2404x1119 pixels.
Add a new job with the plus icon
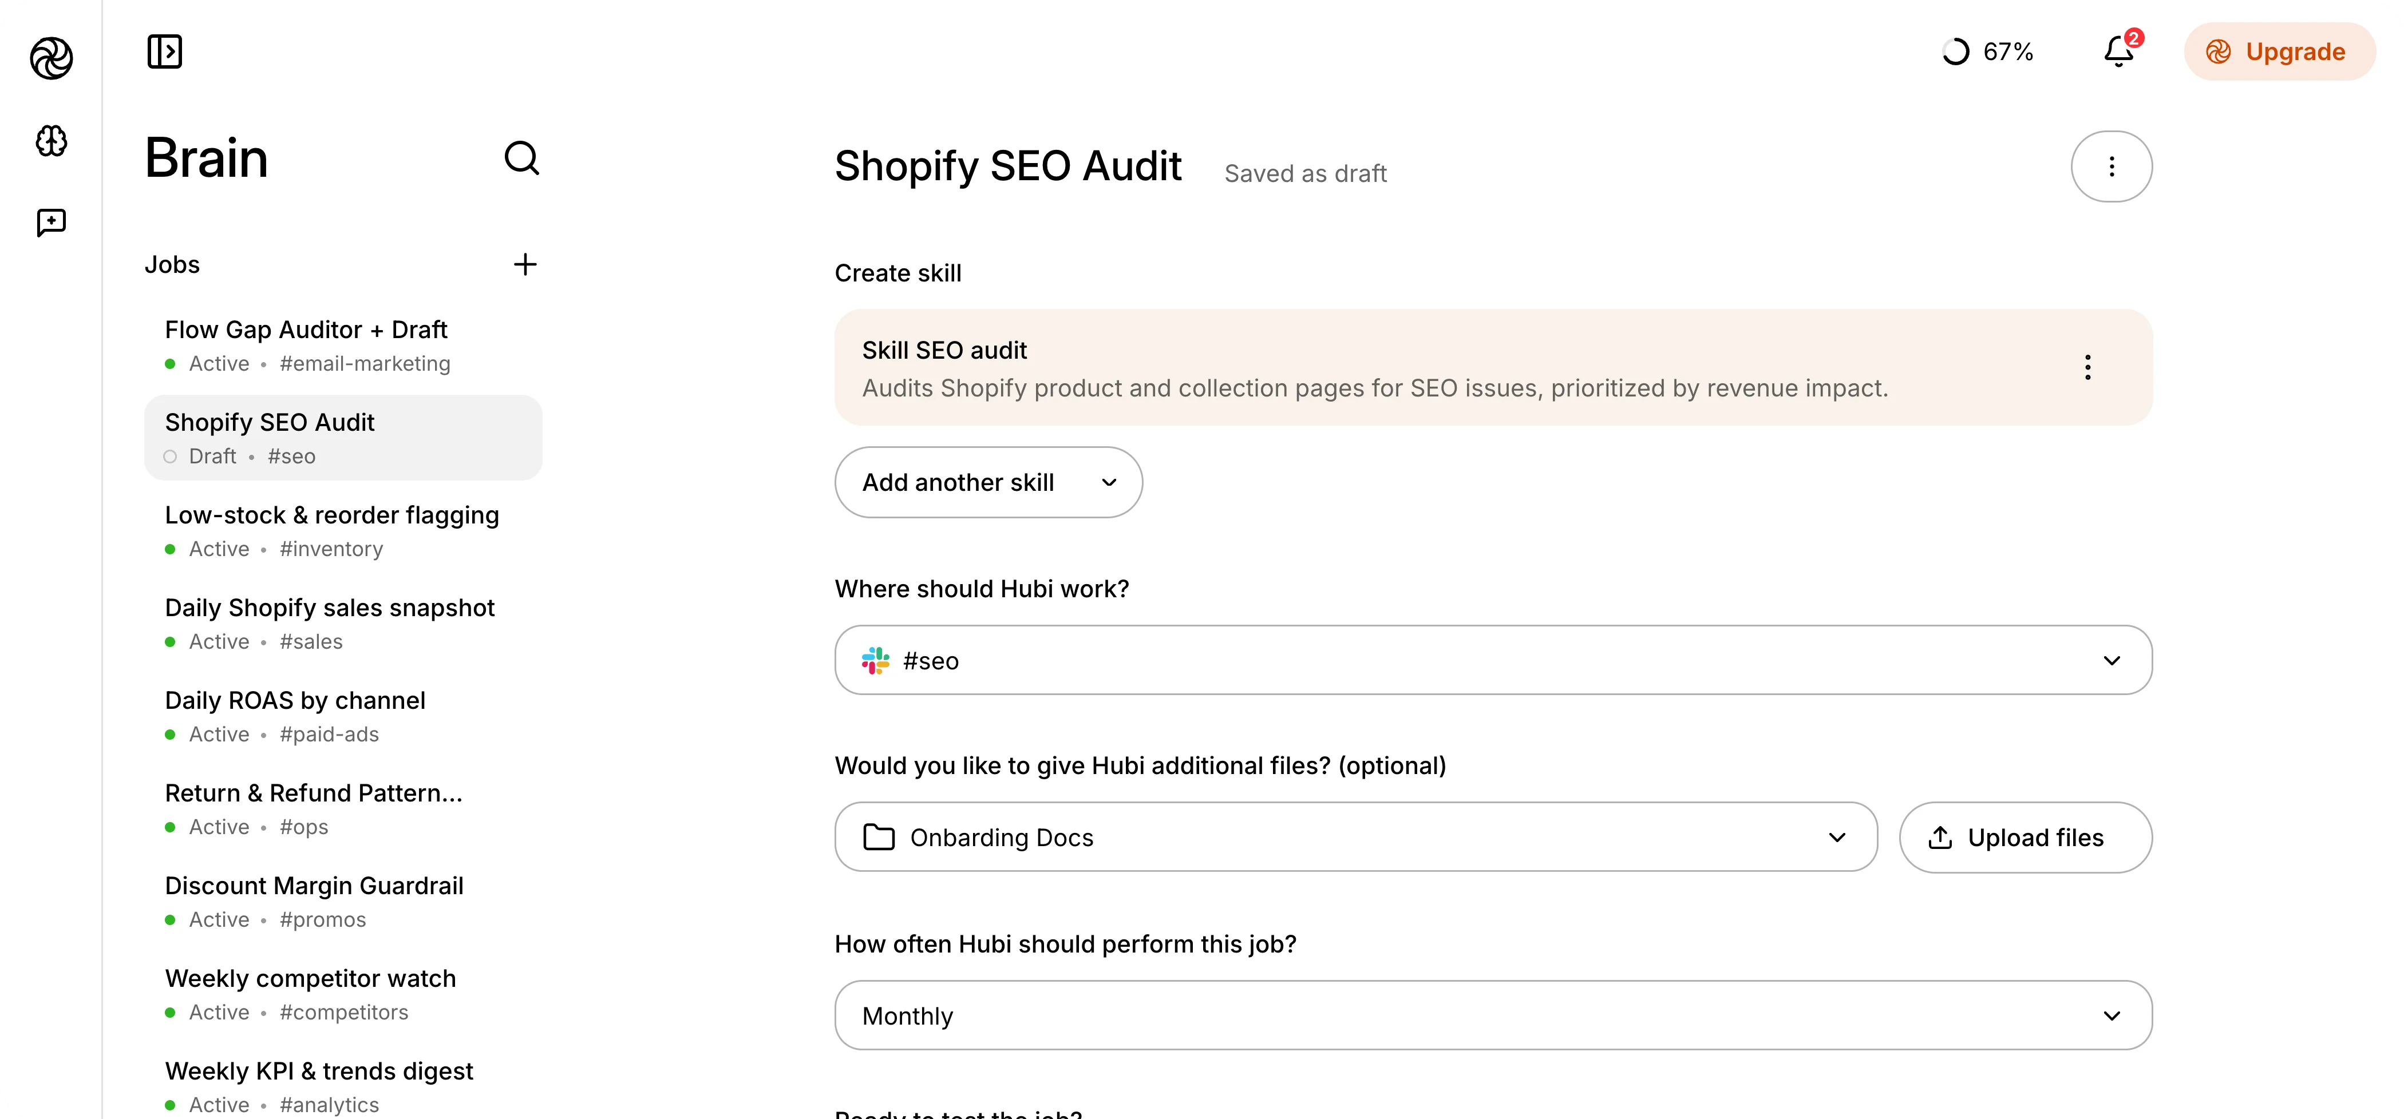pos(525,264)
